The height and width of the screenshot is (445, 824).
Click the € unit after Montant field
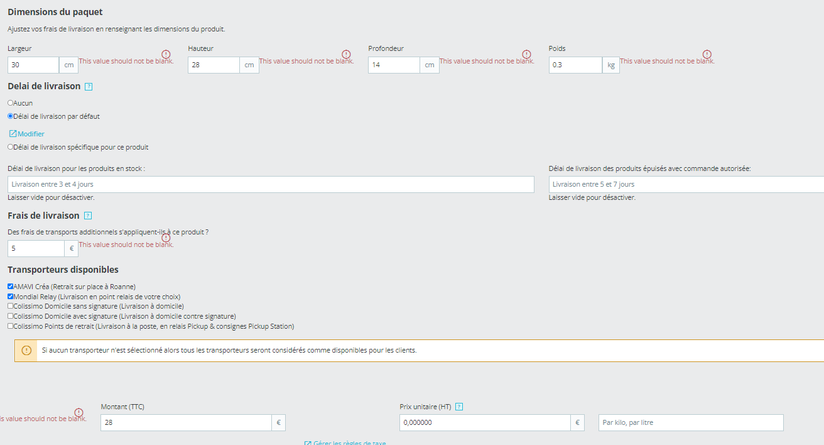click(279, 422)
